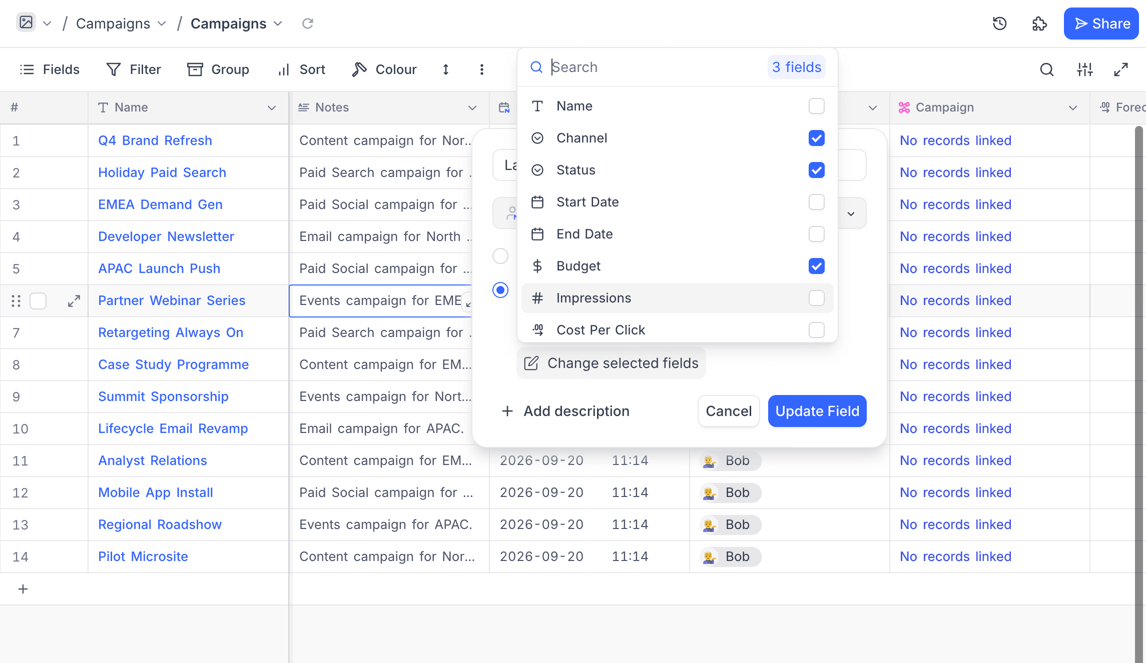Click the Campaign column link icon
Screen dimensions: 1146x663
pos(904,107)
